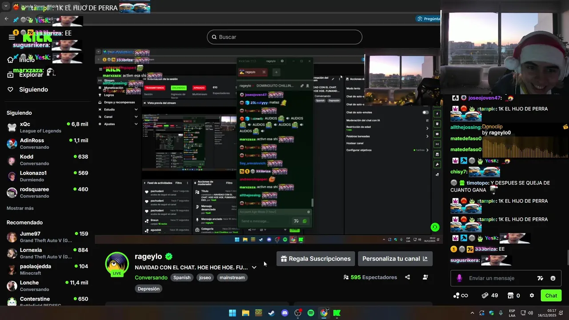Click the green refresh icon on video
Image resolution: width=569 pixels, height=320 pixels.
point(435,227)
